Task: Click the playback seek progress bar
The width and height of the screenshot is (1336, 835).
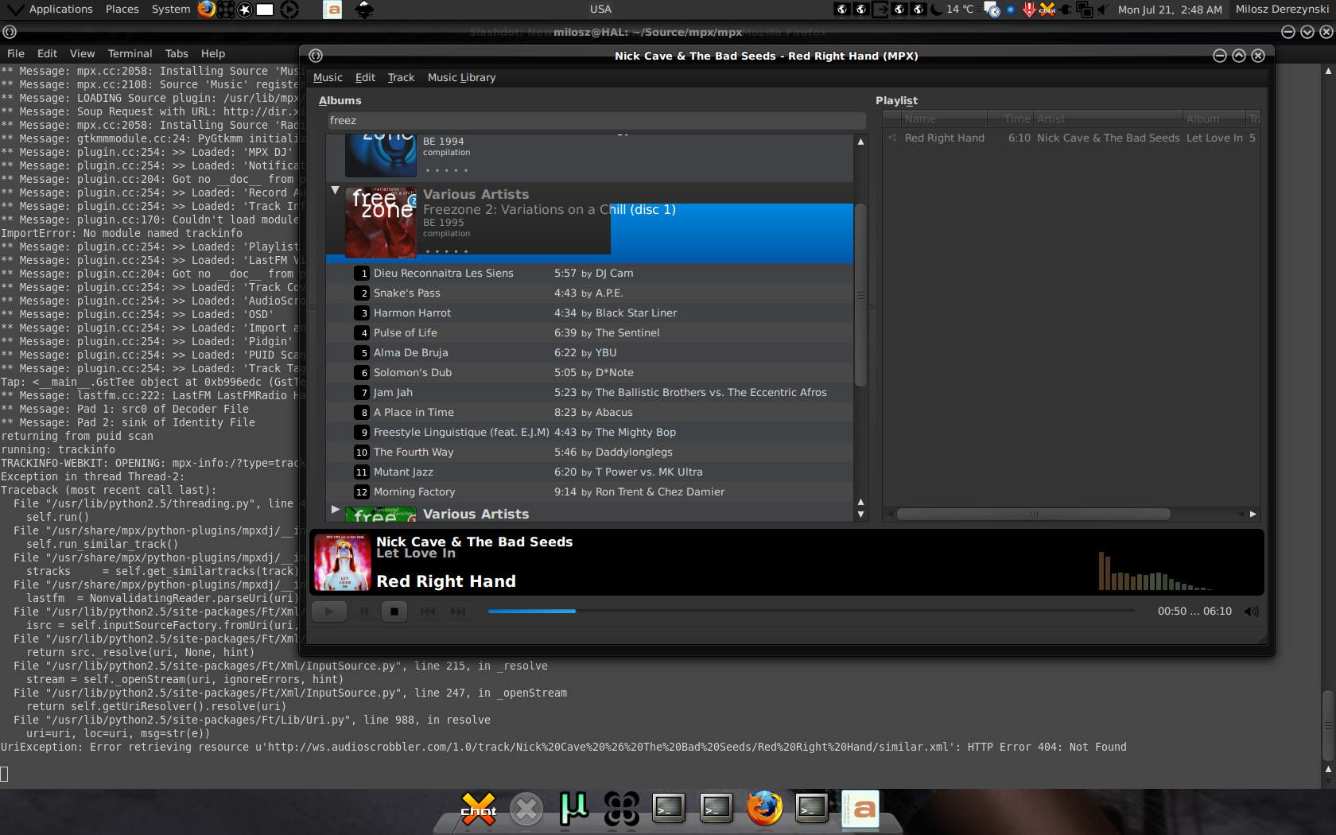Action: 811,612
